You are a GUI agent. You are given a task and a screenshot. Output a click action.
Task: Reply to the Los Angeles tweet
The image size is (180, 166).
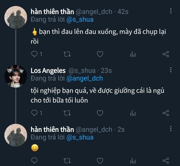34,113
